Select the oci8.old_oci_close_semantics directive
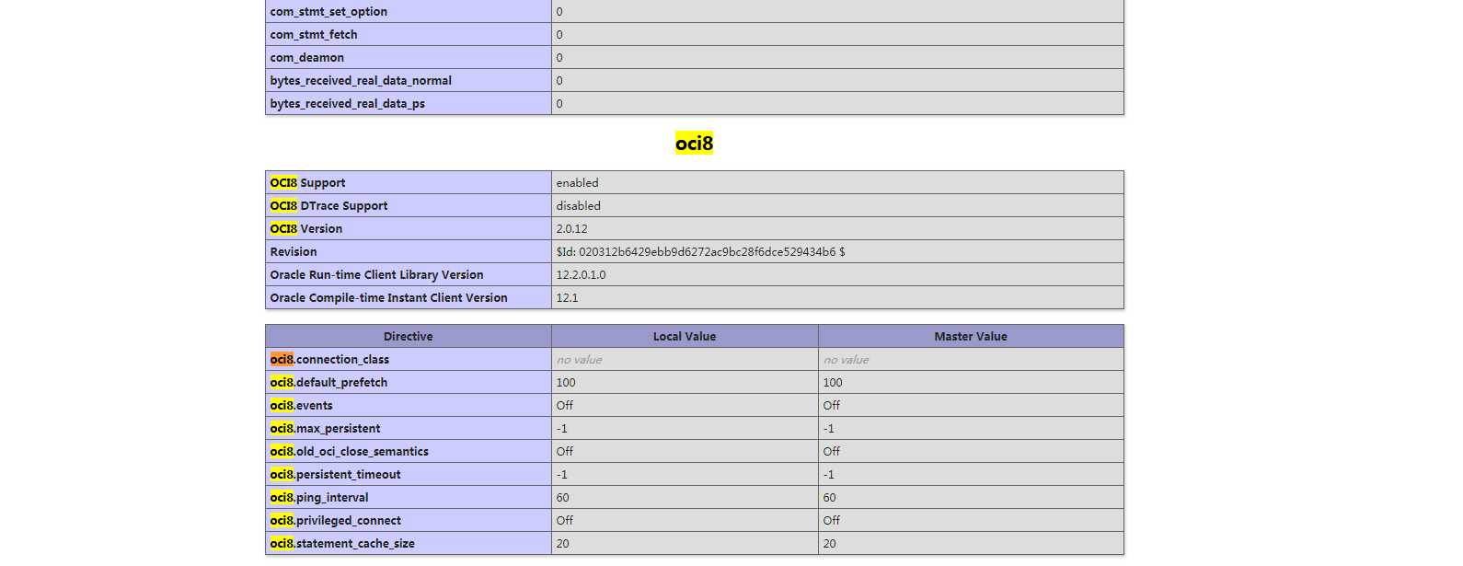Screen dimensions: 1463x566 click(349, 451)
